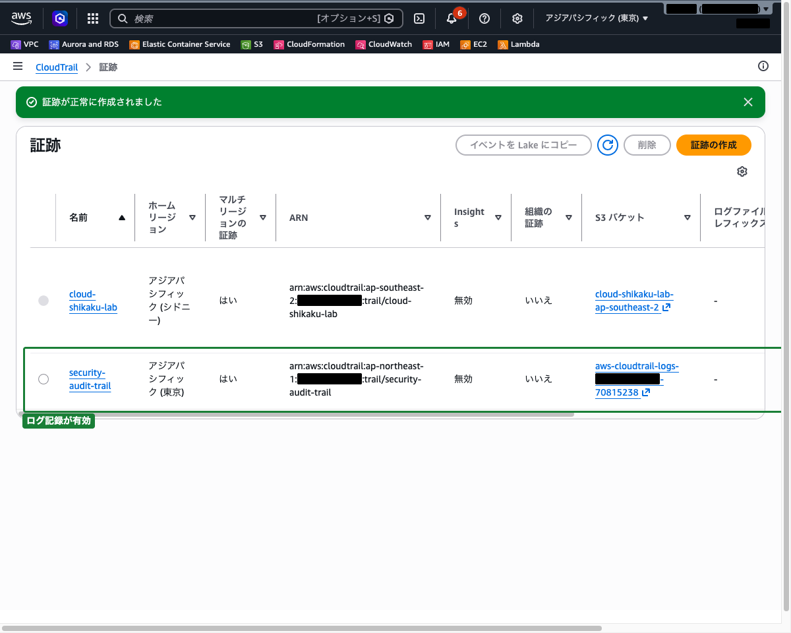
Task: Open table preferences gear icon
Action: click(742, 171)
